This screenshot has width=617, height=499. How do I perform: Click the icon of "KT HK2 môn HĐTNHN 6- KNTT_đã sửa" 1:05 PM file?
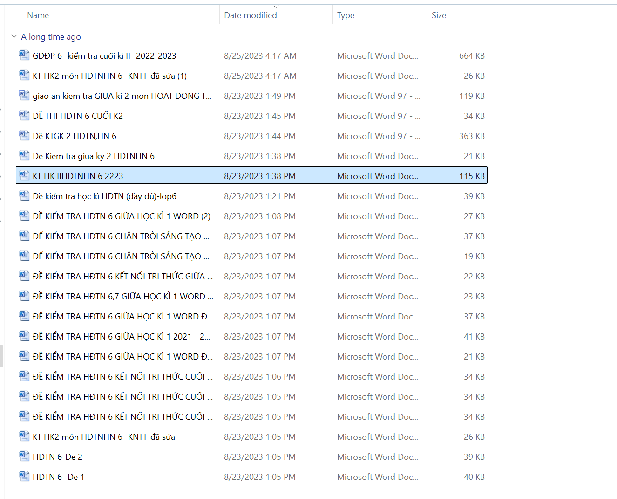click(24, 437)
